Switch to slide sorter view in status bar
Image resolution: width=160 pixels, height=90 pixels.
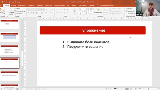(x=131, y=89)
